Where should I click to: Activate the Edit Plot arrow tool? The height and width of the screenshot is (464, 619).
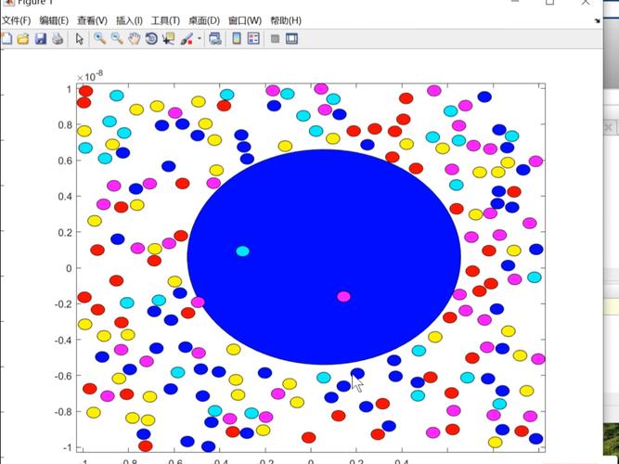pyautogui.click(x=80, y=39)
